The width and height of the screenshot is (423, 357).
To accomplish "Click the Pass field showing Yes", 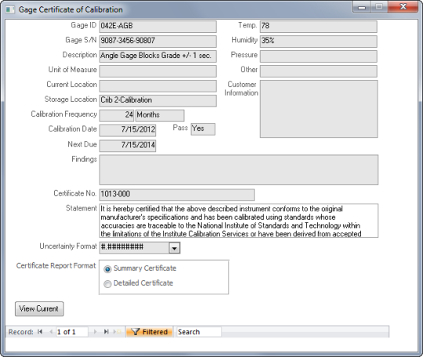I will click(x=203, y=129).
